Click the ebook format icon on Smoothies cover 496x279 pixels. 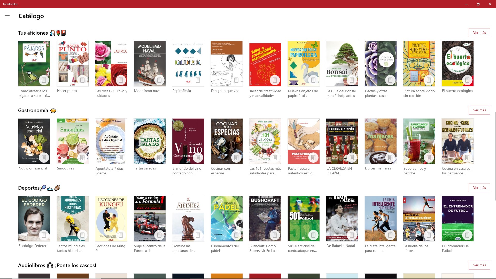[x=82, y=158]
